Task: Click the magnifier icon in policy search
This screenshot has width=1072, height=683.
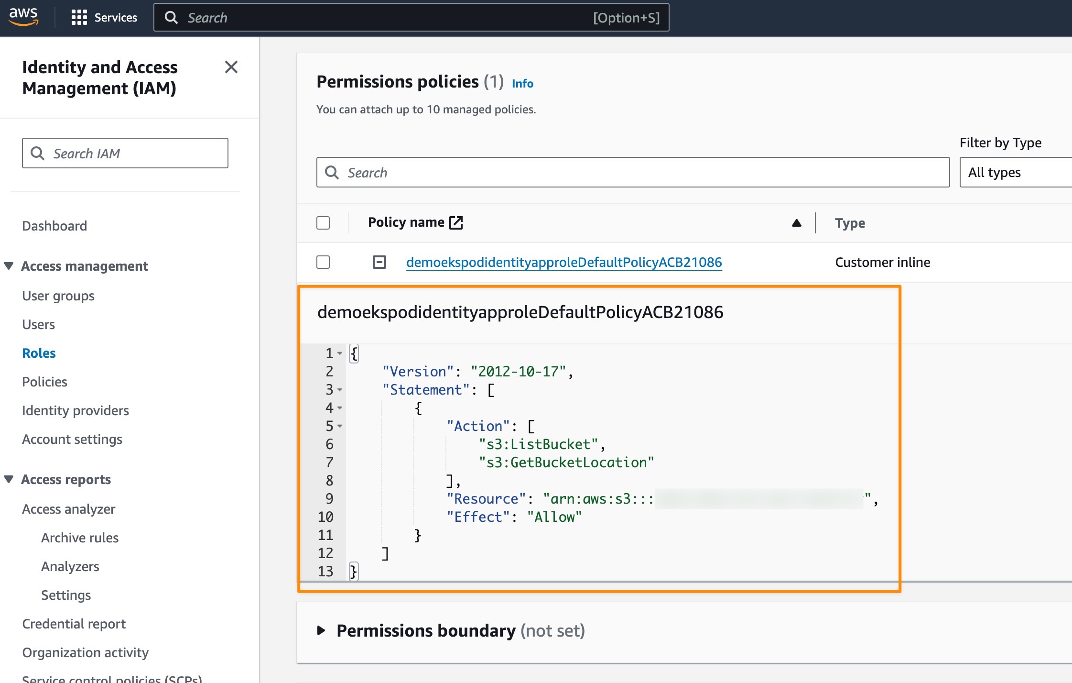Action: (x=332, y=172)
